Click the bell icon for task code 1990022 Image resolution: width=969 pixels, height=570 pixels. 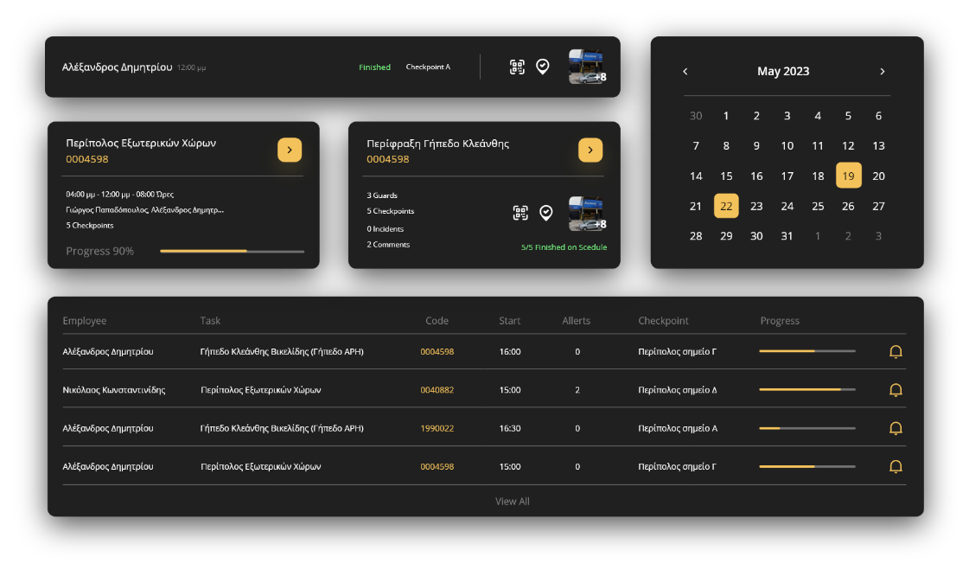point(896,428)
